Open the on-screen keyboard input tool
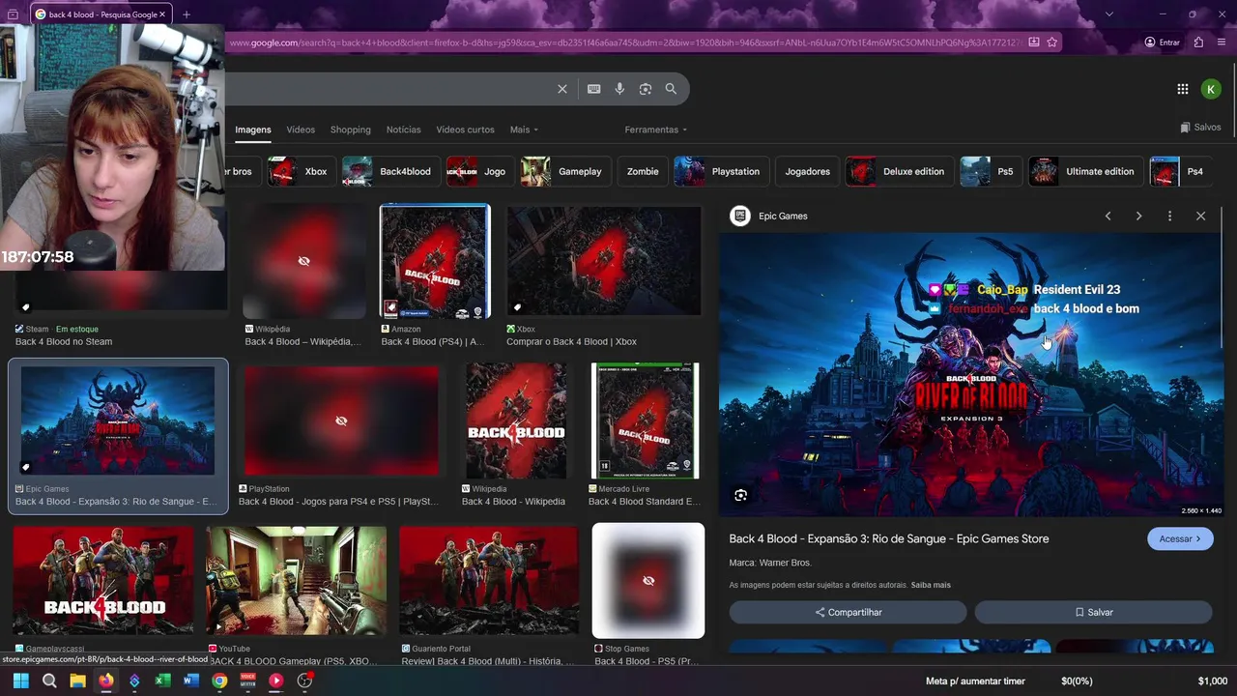1237x696 pixels. [x=594, y=89]
